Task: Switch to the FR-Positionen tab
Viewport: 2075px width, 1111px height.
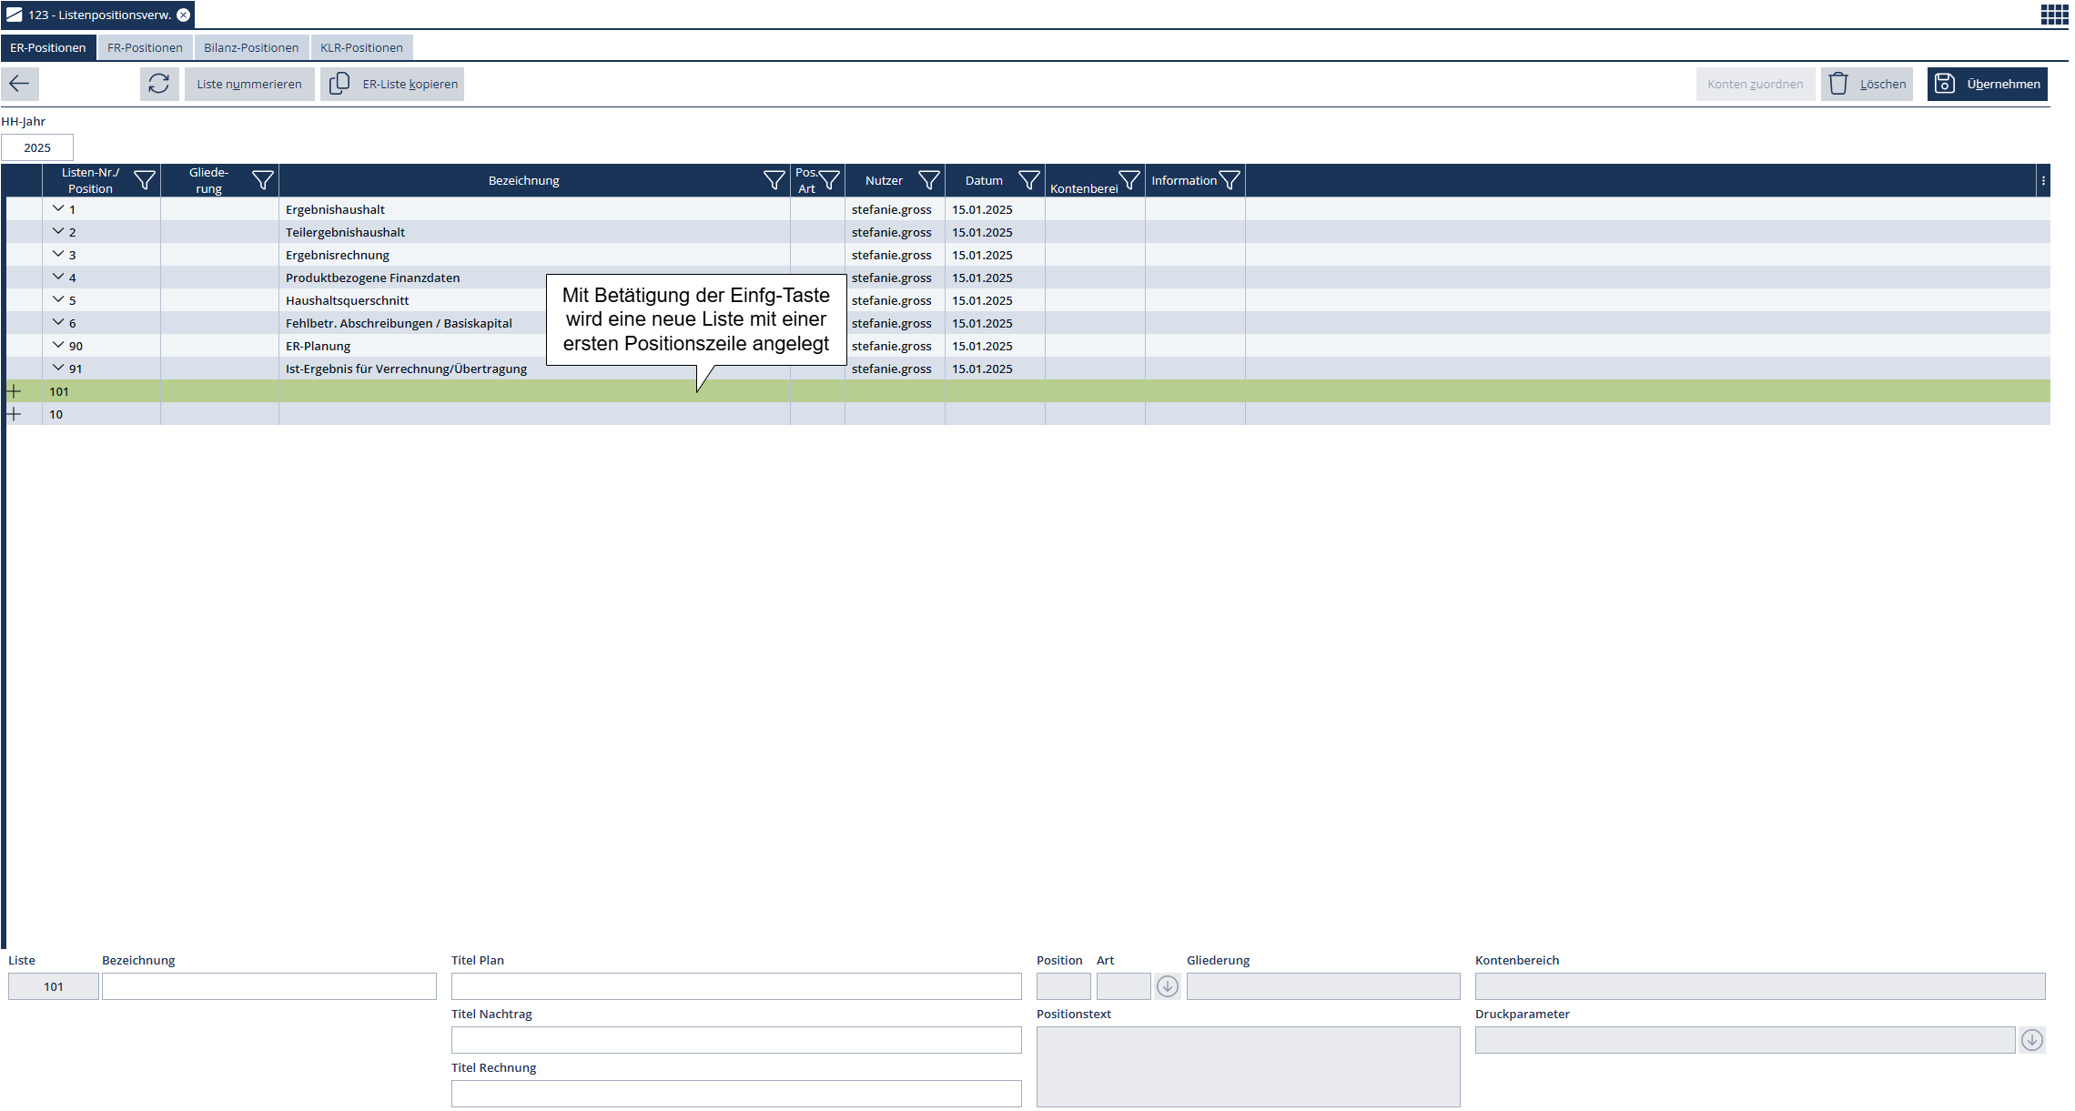Action: (x=145, y=47)
